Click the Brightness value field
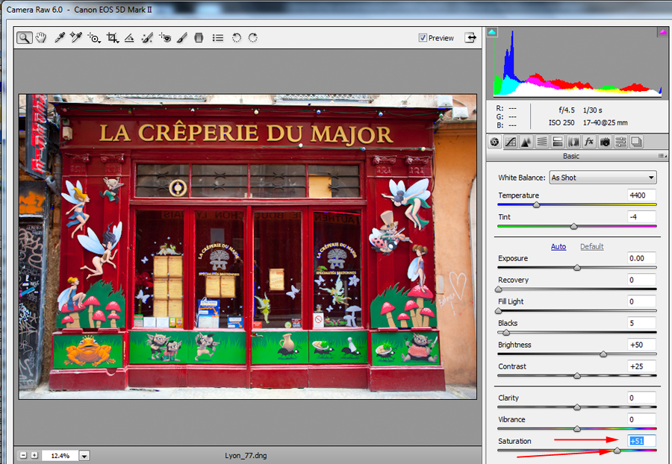Screen dimensions: 672x464 pos(641,345)
